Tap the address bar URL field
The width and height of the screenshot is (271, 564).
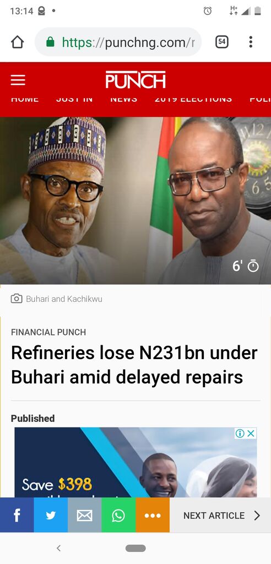point(118,42)
